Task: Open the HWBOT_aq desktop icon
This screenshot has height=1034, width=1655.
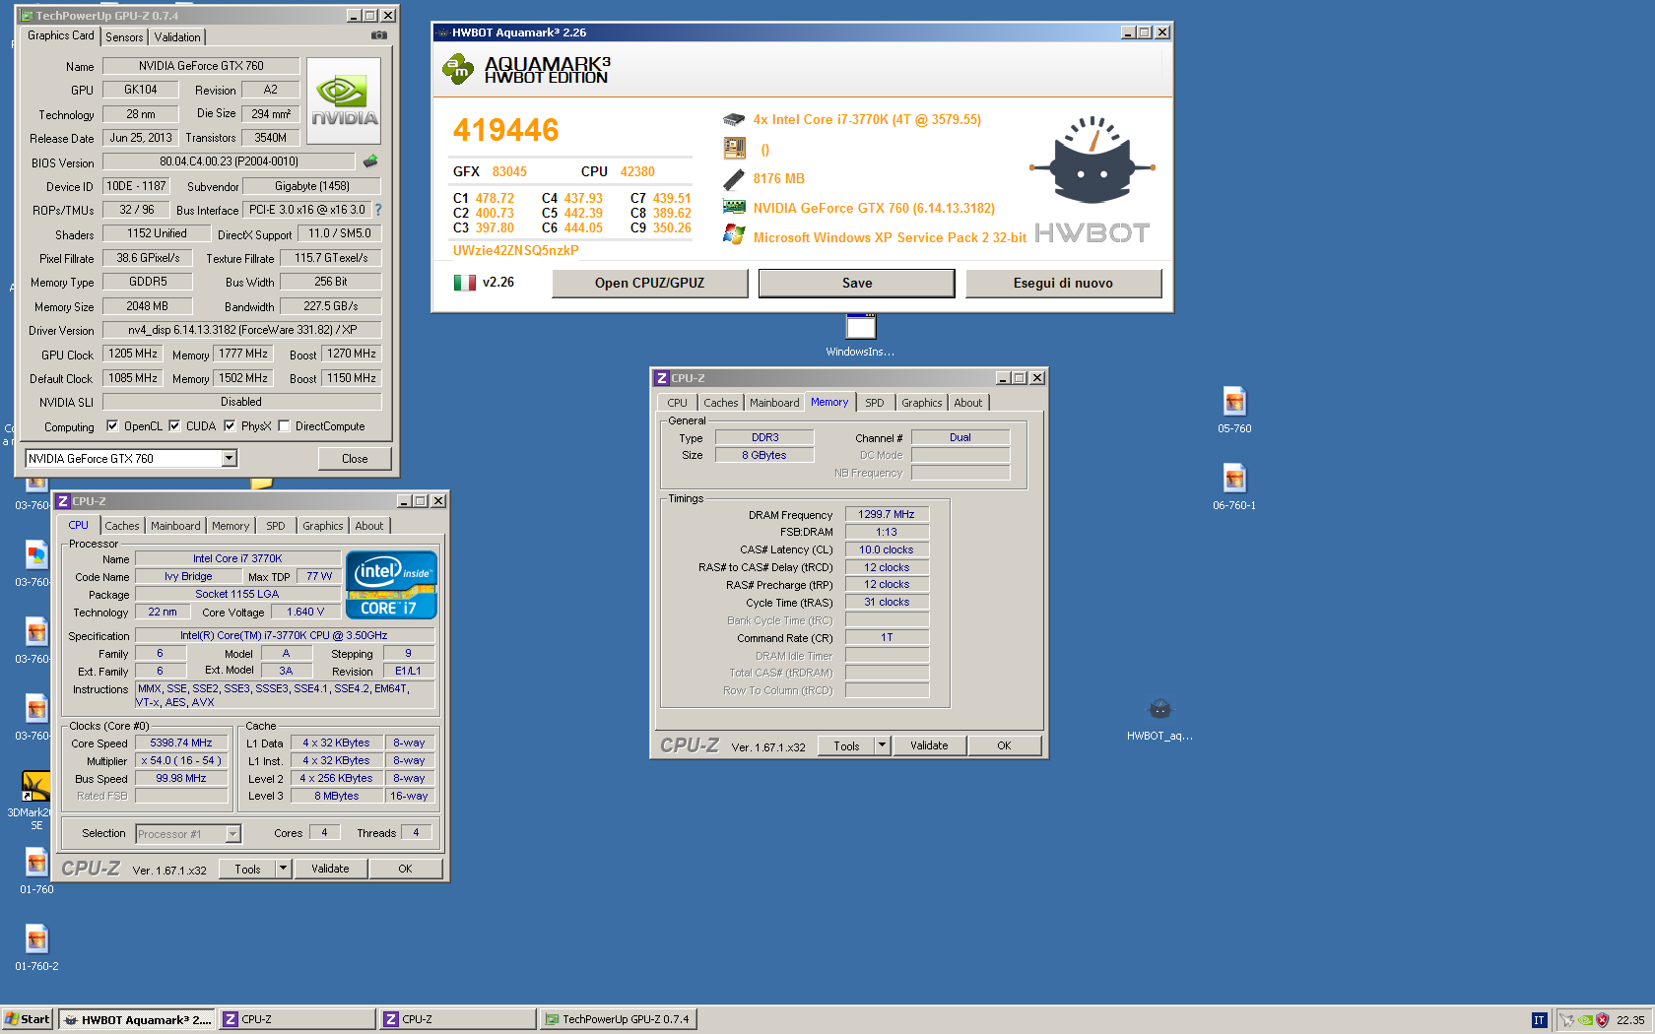Action: [1159, 708]
